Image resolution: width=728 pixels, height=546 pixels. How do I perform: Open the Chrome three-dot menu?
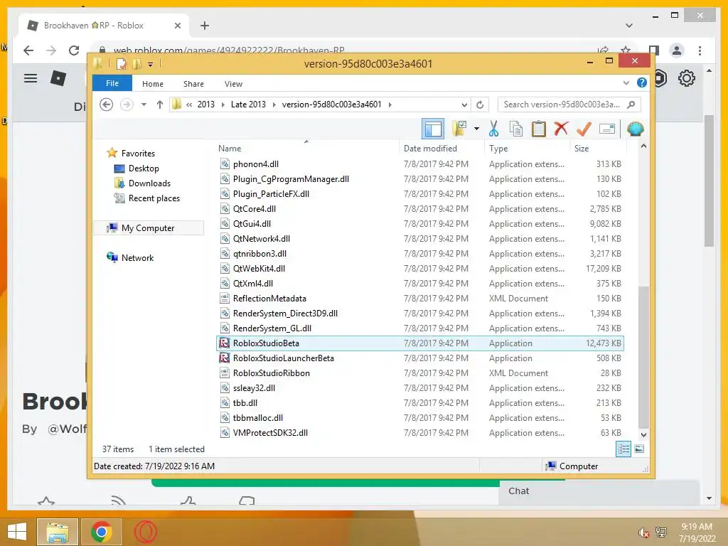coord(700,50)
